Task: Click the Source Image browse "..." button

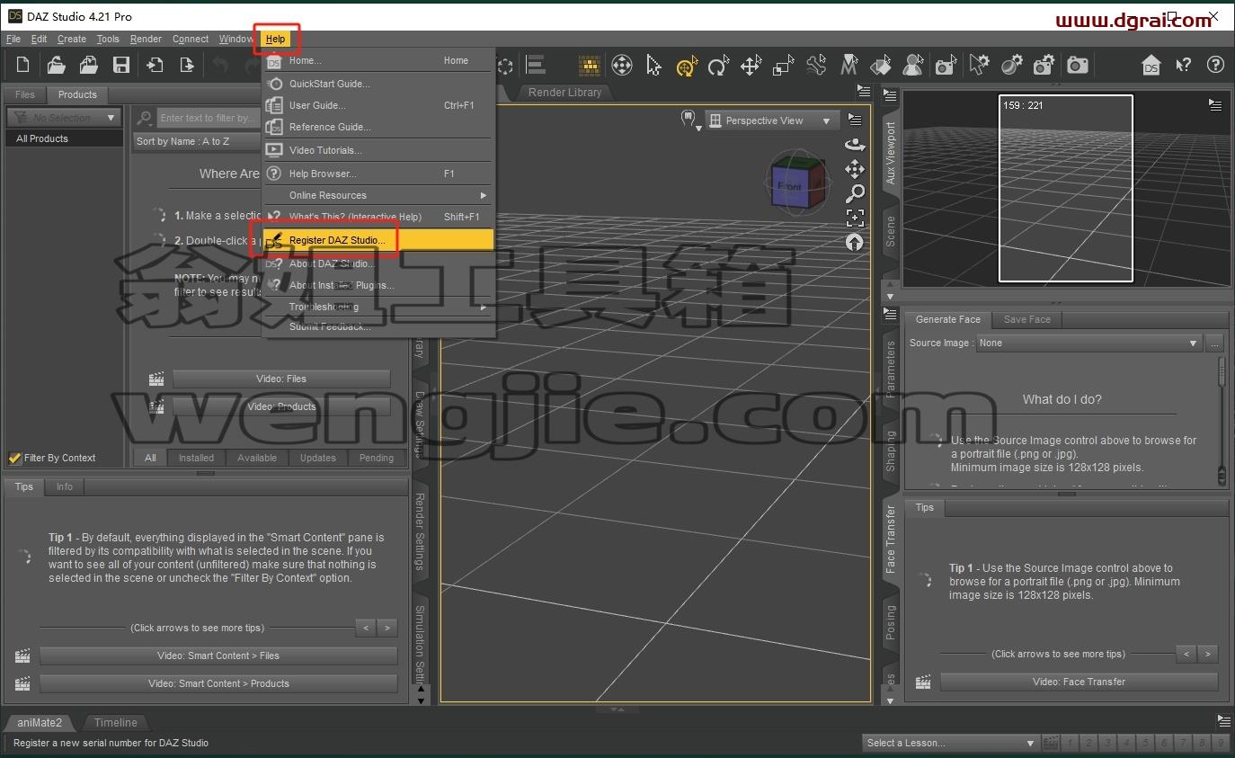Action: (x=1214, y=343)
